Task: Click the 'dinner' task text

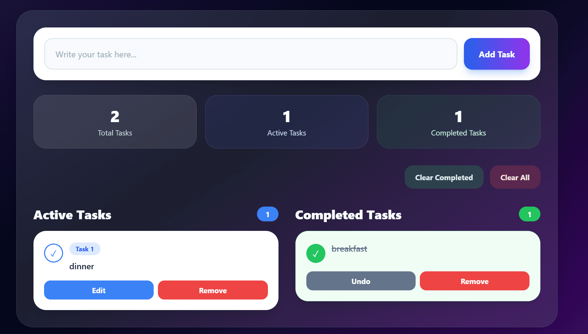Action: point(82,266)
